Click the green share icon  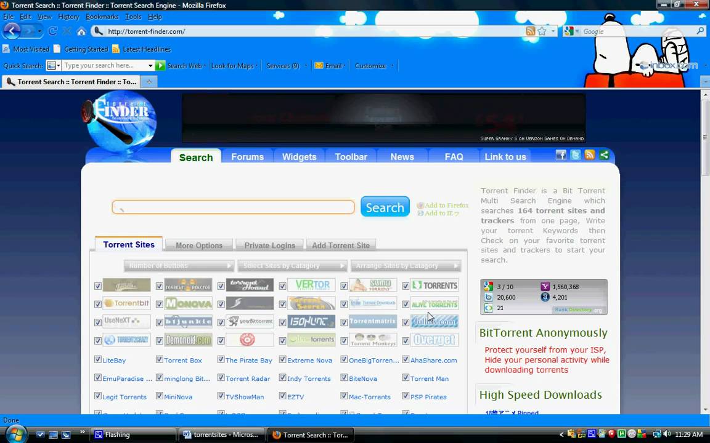[604, 155]
